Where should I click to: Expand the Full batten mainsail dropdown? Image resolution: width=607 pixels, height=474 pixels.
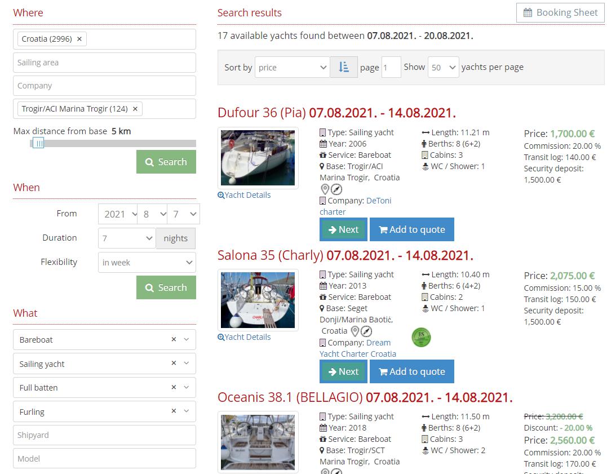(187, 387)
